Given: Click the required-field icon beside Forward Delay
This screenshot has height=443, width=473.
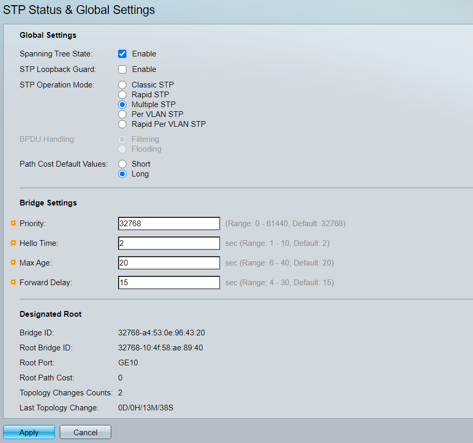Looking at the screenshot, I should click(13, 282).
